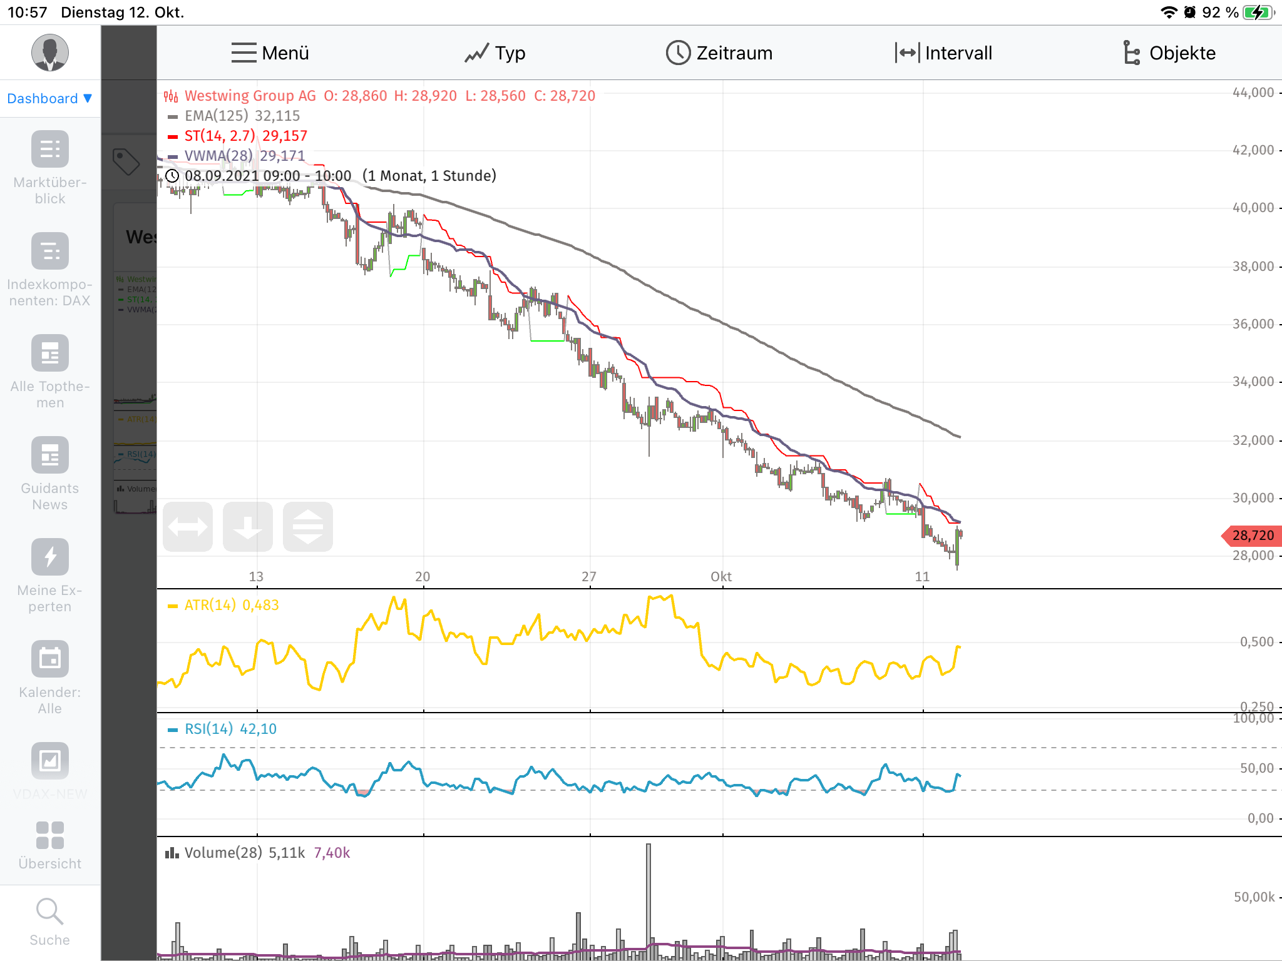Screen dimensions: 1282x961
Task: Open the Zeitraum time range selector
Action: (x=719, y=53)
